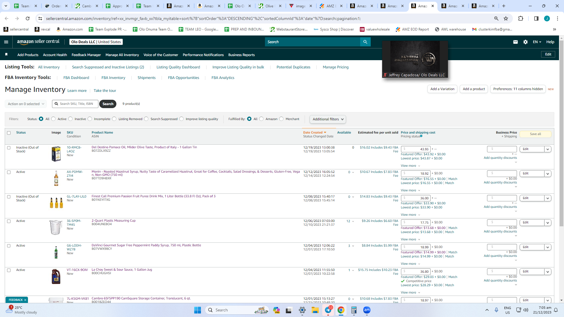The height and width of the screenshot is (317, 564).
Task: Click the zoom magnifier icon in address bar
Action: tap(496, 18)
